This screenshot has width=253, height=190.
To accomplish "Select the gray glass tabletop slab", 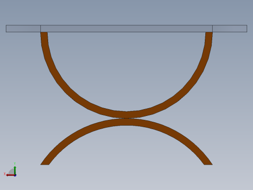I will click(126, 29).
